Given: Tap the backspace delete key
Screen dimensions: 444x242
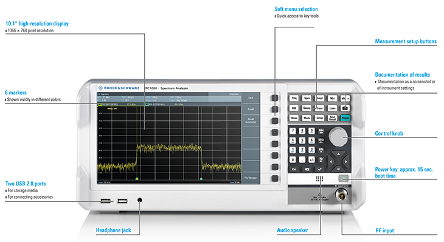Looking at the screenshot, I should pos(307,169).
